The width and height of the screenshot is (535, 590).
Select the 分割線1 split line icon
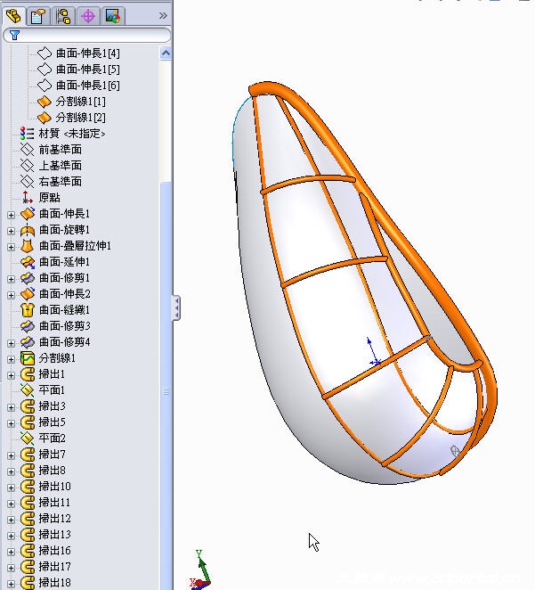pyautogui.click(x=28, y=358)
